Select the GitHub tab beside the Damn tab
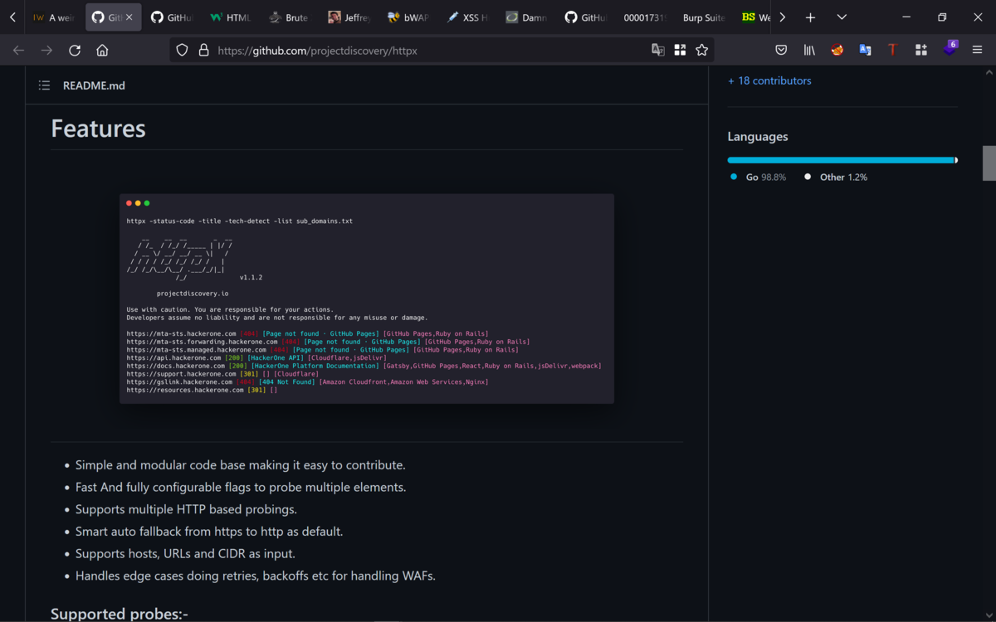Image resolution: width=996 pixels, height=622 pixels. (x=585, y=17)
